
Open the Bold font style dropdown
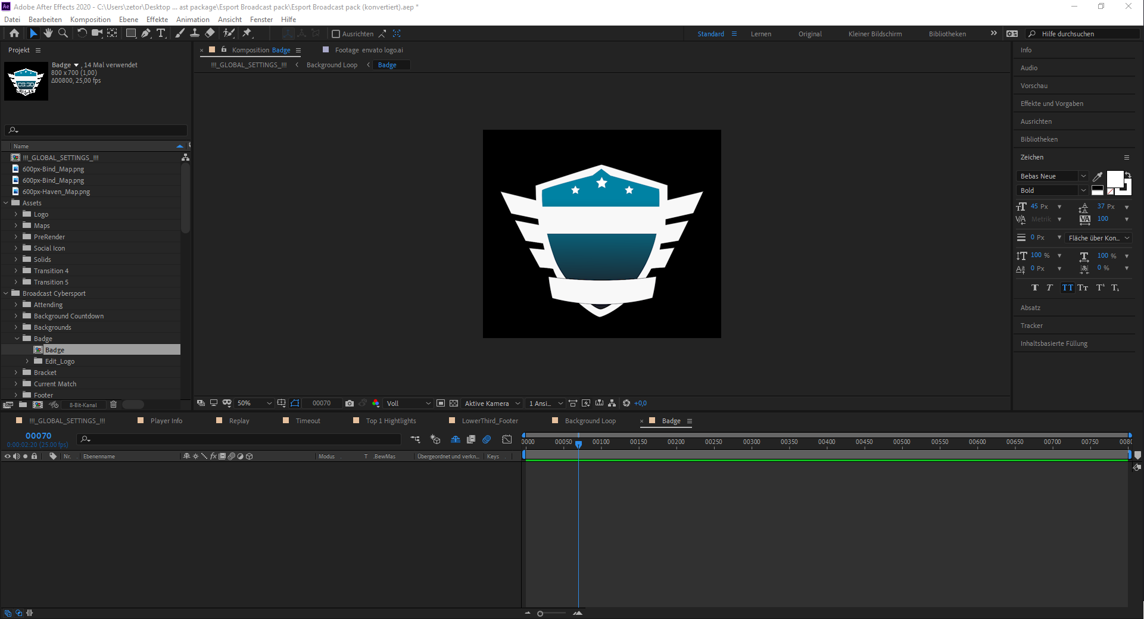point(1053,190)
